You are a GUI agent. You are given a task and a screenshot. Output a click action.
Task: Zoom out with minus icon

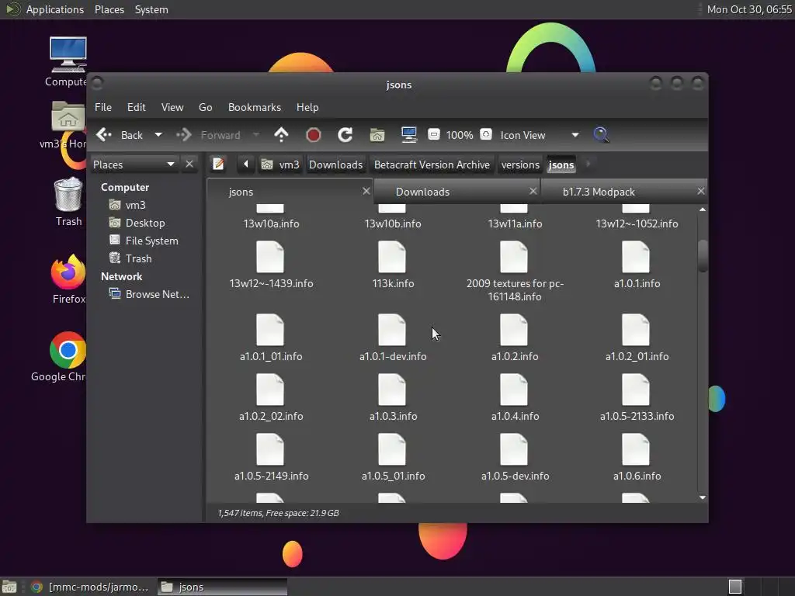(434, 134)
